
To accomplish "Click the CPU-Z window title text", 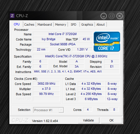I will (22, 16).
